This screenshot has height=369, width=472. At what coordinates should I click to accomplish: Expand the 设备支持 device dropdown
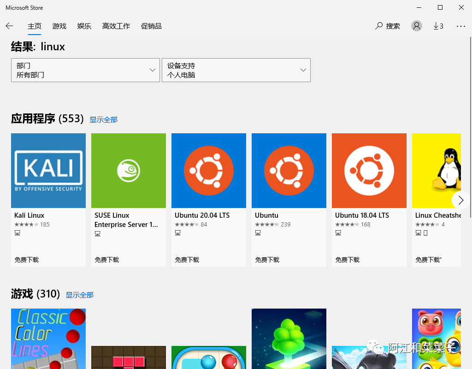pos(236,70)
